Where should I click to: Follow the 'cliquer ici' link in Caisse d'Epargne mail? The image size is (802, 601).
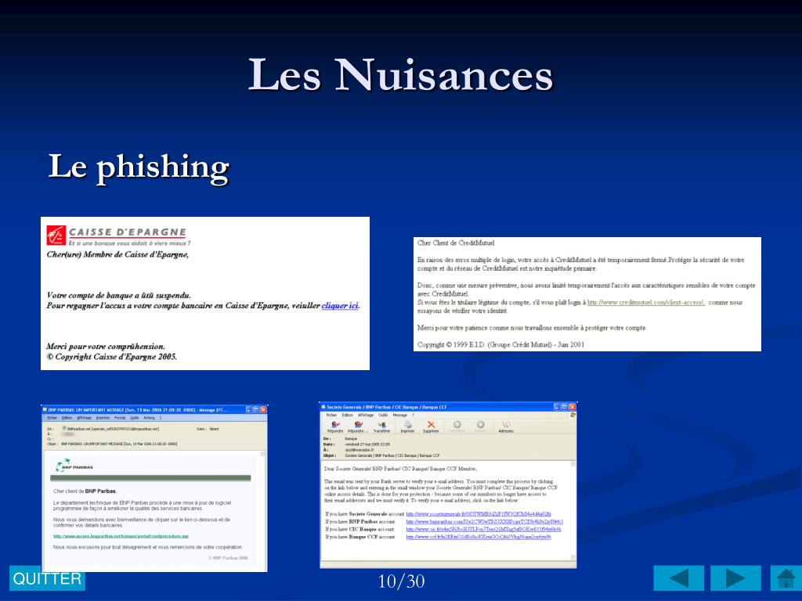click(x=340, y=306)
